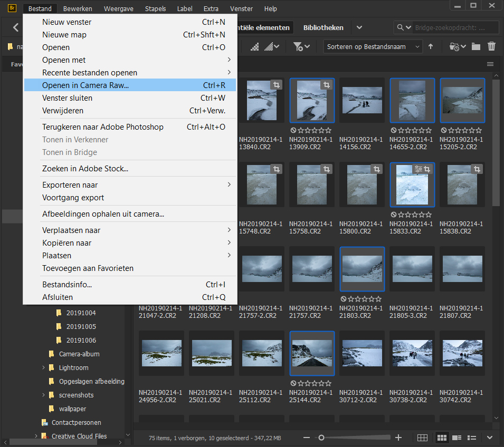Select the 20191005 folder
The width and height of the screenshot is (504, 447).
click(81, 327)
